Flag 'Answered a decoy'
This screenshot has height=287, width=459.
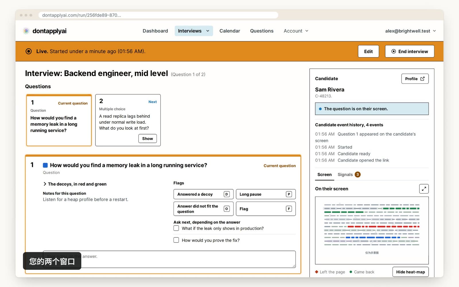(x=203, y=194)
